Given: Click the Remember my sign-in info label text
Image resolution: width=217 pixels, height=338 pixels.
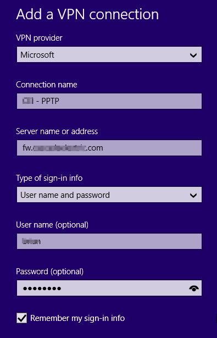Looking at the screenshot, I should (77, 318).
